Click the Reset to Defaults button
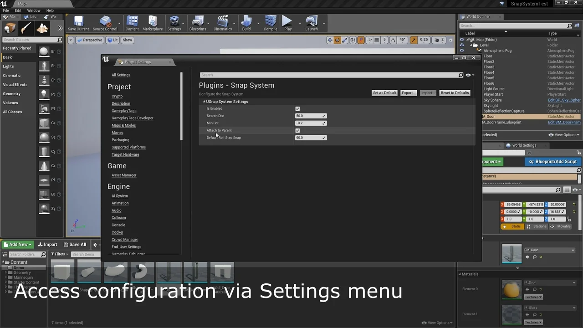The image size is (583, 328). tap(455, 93)
